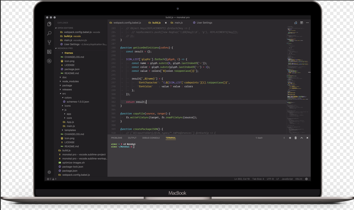The height and width of the screenshot is (210, 354).
Task: Place cursor on 'return result;' line
Action: 136,102
